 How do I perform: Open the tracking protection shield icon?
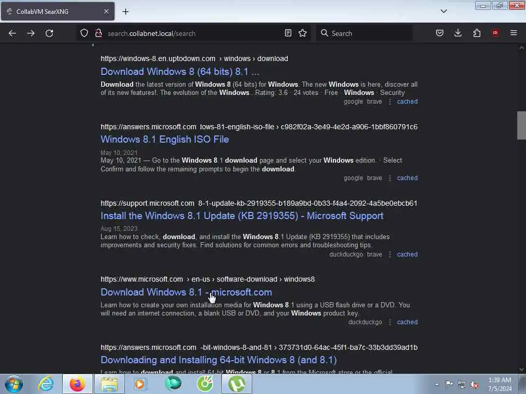click(84, 33)
